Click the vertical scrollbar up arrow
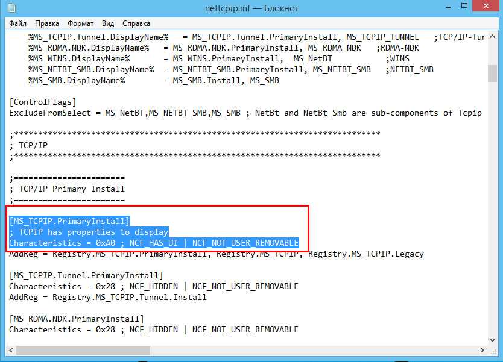 (x=492, y=36)
